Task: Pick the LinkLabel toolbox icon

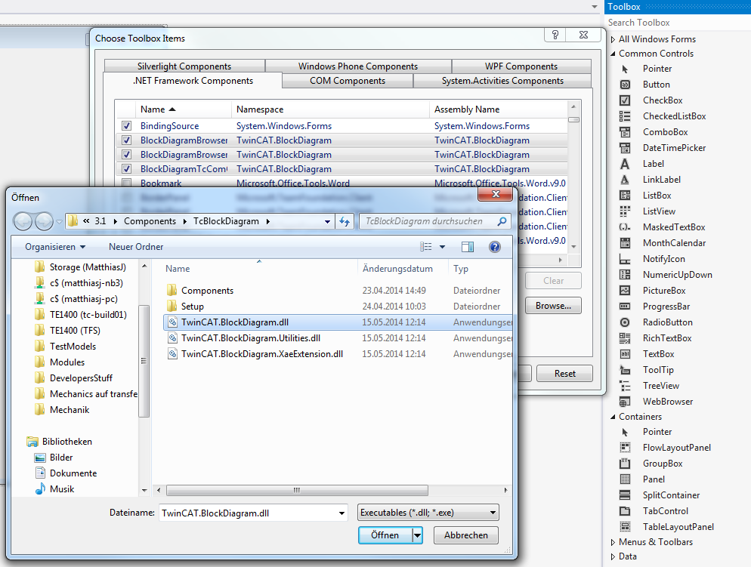Action: click(x=625, y=180)
